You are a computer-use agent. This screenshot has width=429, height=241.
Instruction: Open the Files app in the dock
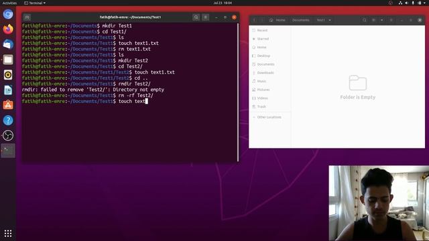pos(8,60)
